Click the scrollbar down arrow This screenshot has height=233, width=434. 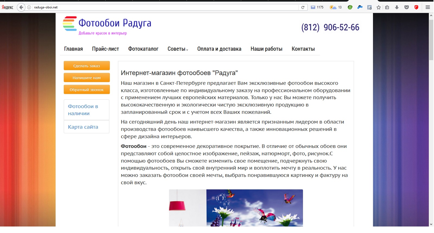pos(431,224)
